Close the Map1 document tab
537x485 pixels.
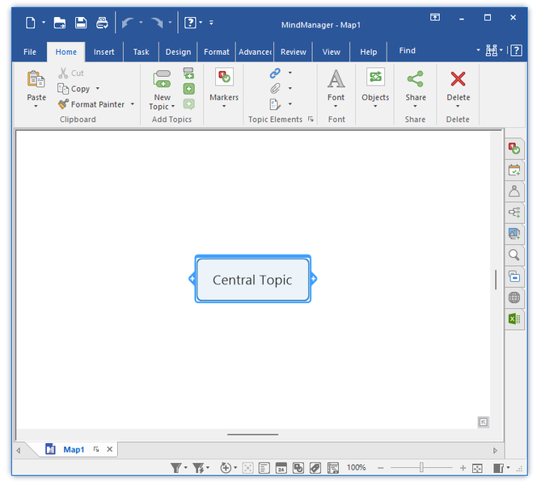coord(110,449)
